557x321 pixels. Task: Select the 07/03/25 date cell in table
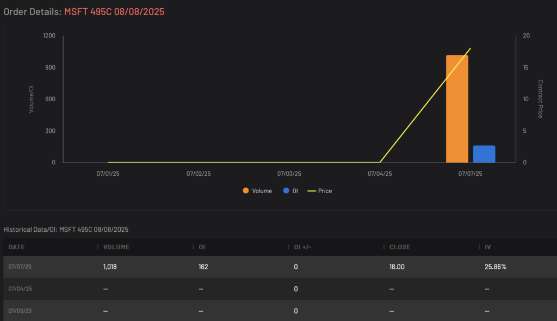tap(20, 311)
